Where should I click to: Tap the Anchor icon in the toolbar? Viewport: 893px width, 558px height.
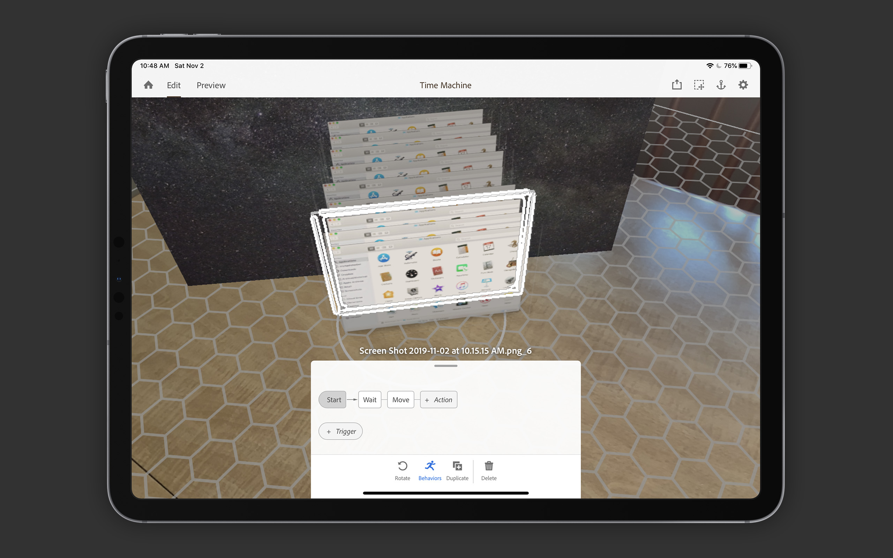(x=721, y=85)
